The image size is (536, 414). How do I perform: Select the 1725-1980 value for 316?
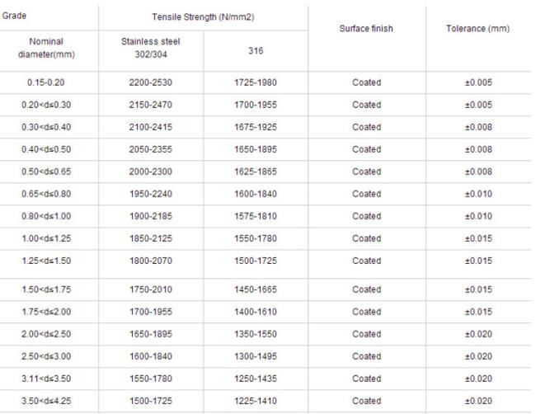coord(256,82)
